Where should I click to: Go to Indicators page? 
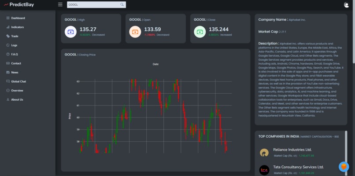(18, 27)
